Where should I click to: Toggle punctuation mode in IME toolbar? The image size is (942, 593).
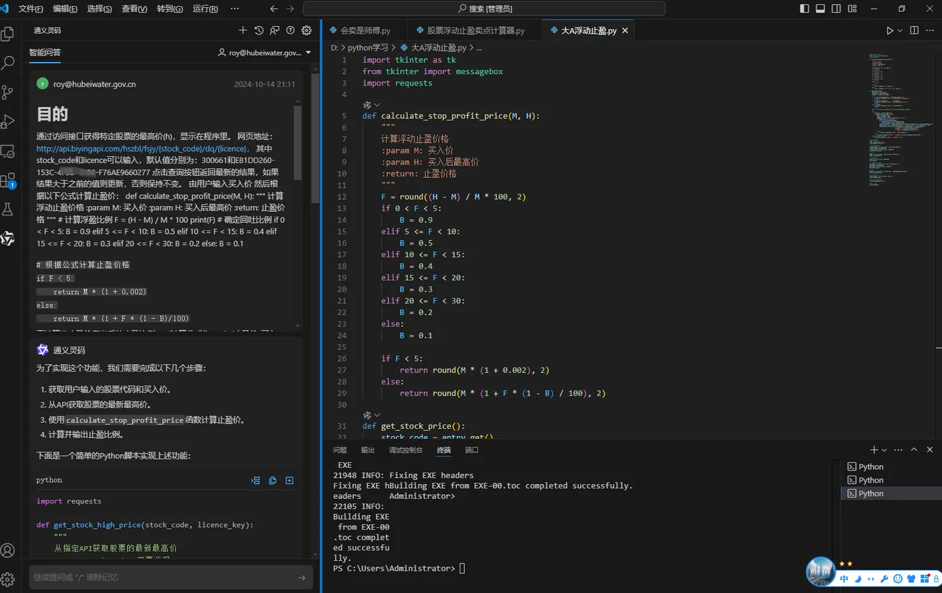pyautogui.click(x=871, y=579)
